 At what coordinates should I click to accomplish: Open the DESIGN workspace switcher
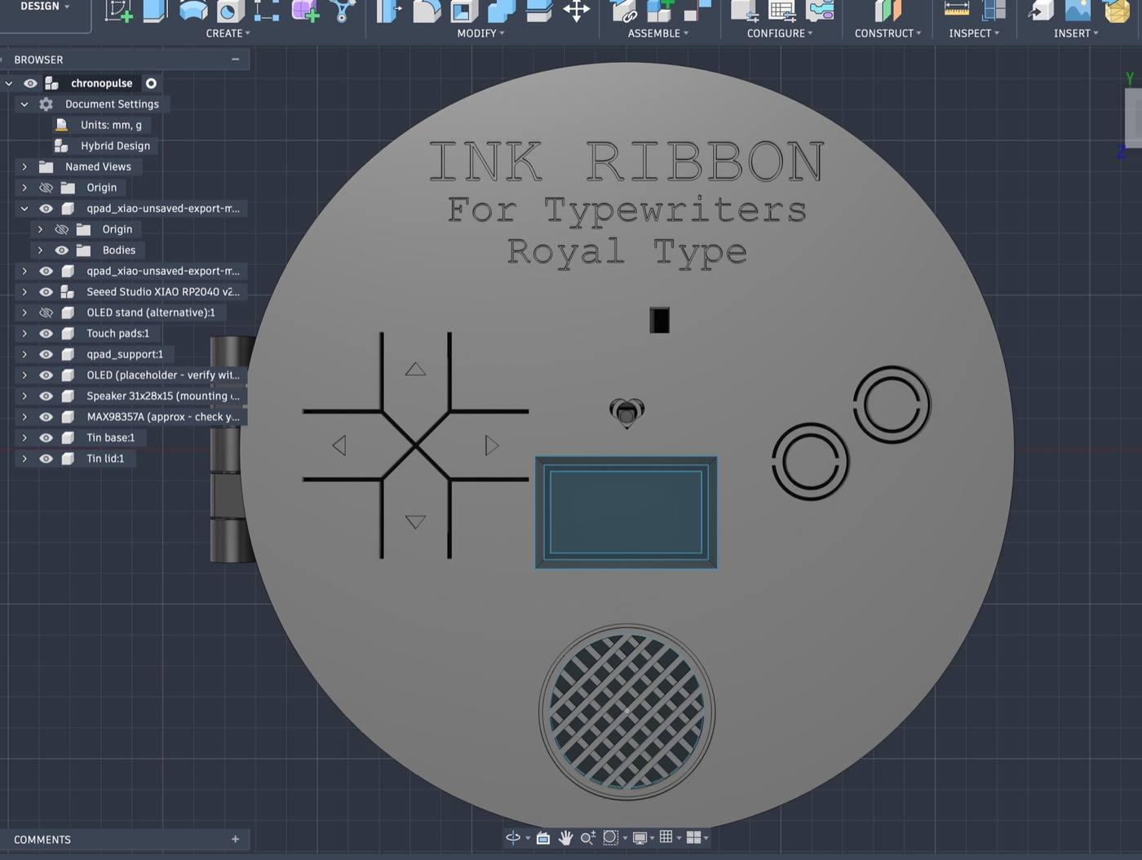click(x=45, y=7)
